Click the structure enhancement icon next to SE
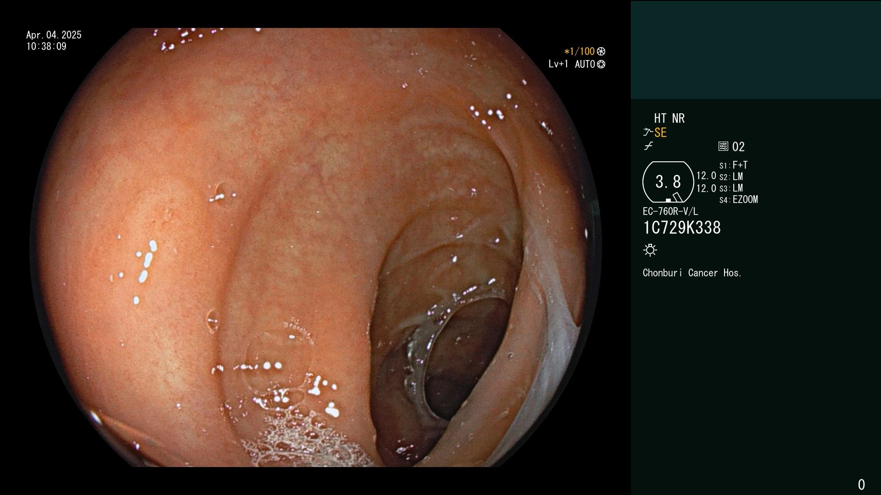Viewport: 881px width, 495px height. [x=648, y=132]
